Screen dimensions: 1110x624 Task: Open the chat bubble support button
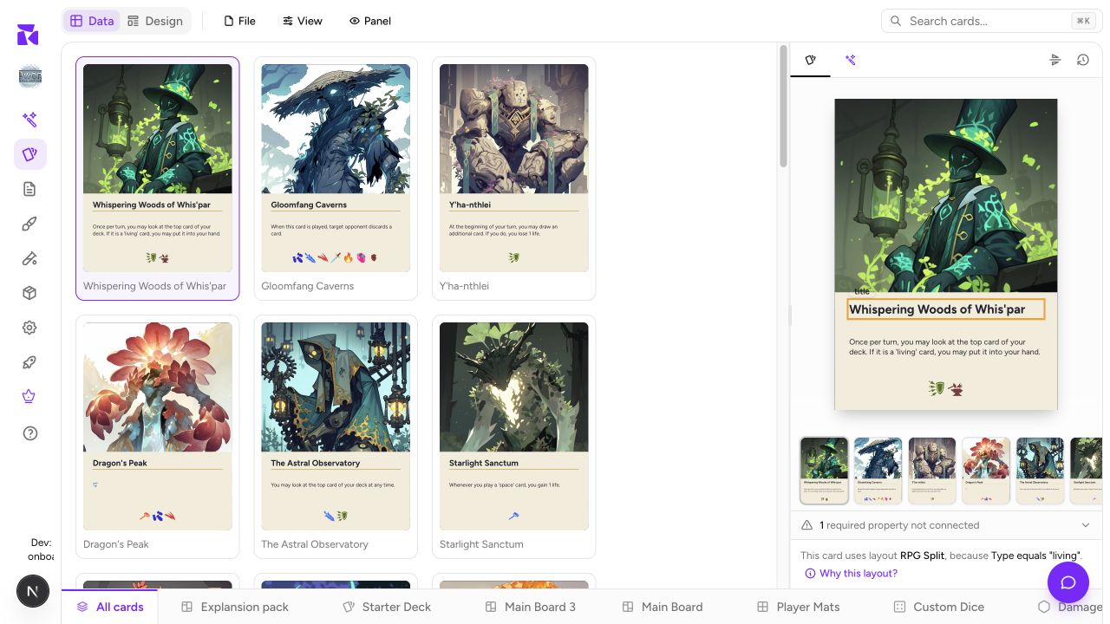1068,582
